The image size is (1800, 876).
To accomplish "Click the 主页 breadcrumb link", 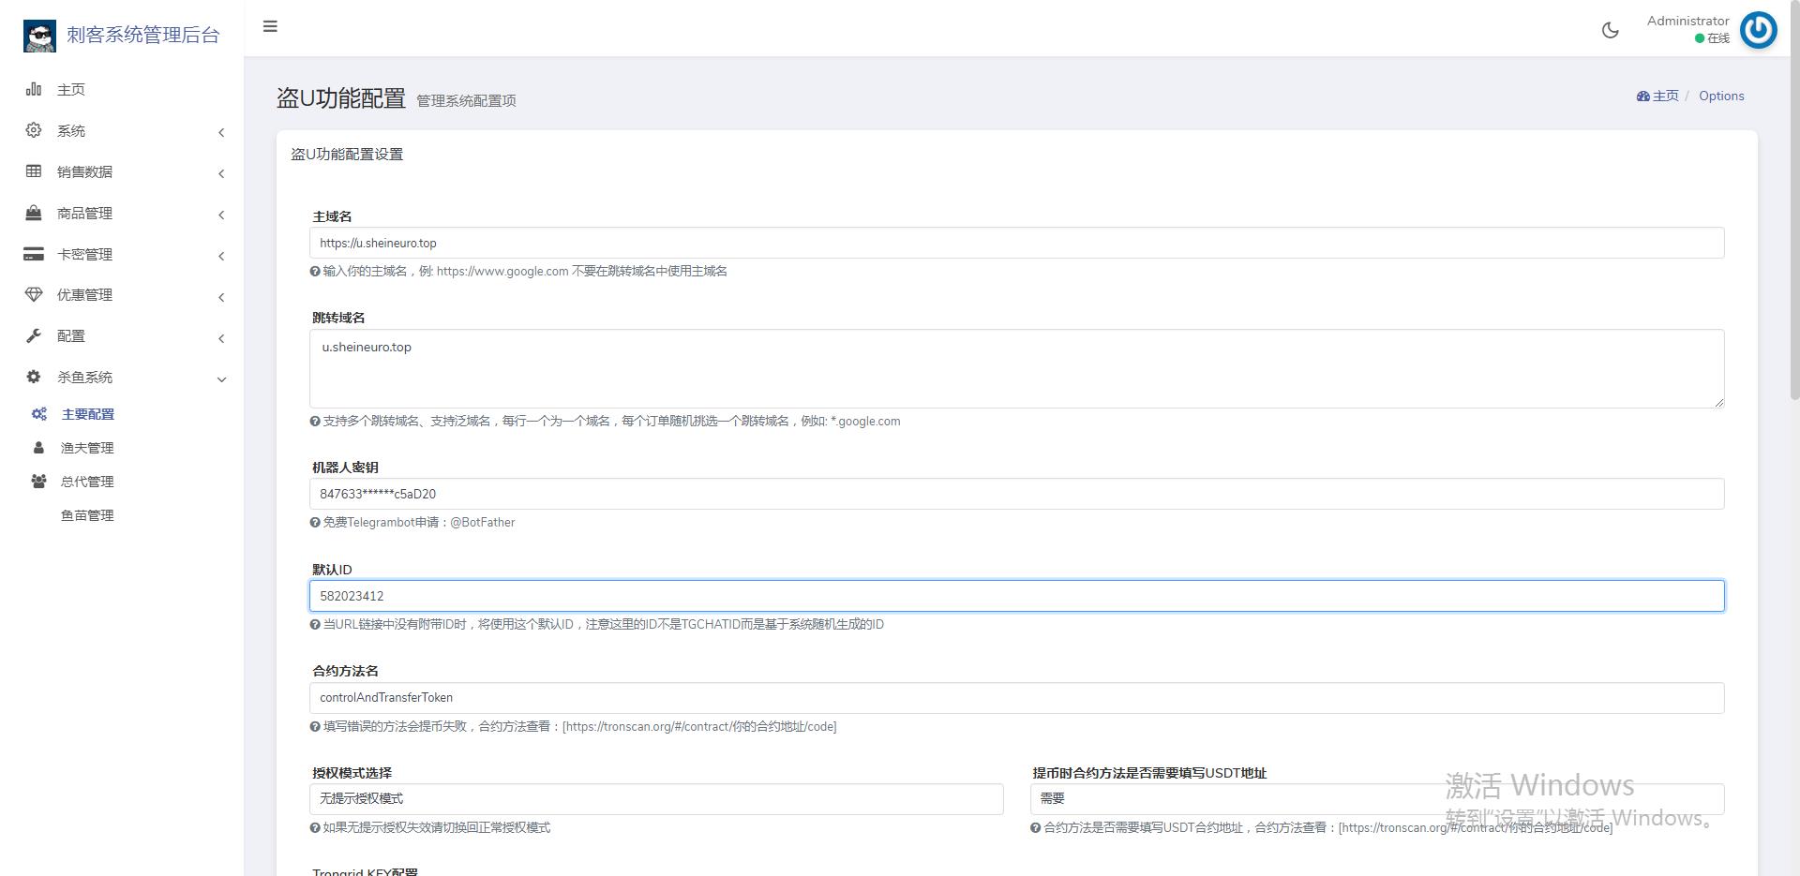I will pos(1664,96).
